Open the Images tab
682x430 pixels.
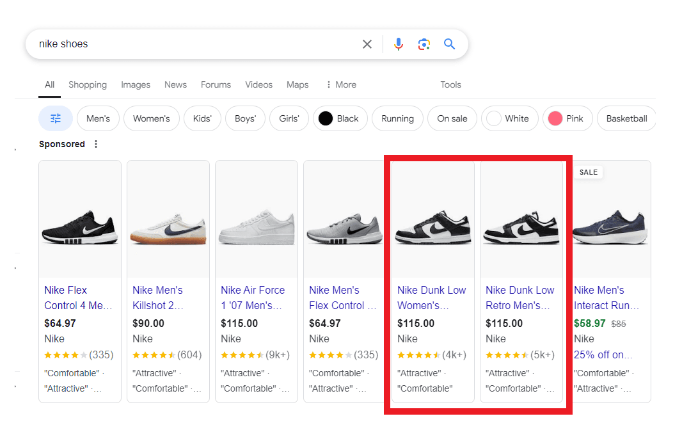135,84
